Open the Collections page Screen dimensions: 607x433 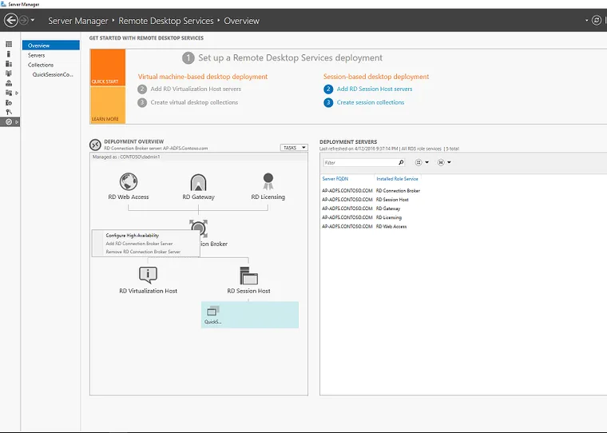(41, 65)
